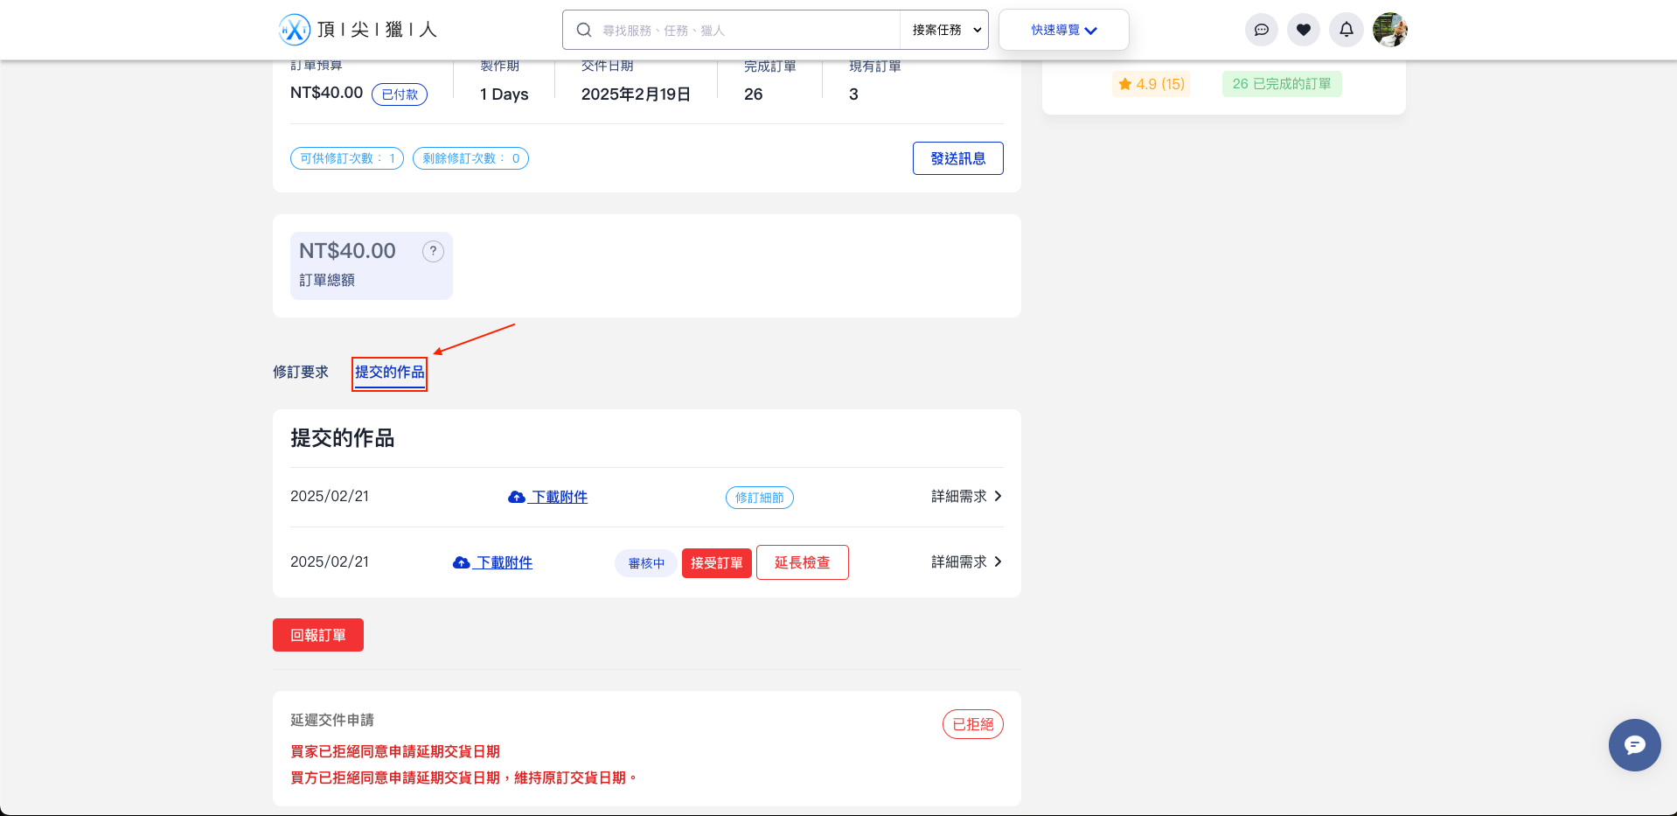The image size is (1677, 816).
Task: Download the attachment via 下載附件 link
Action: click(558, 496)
